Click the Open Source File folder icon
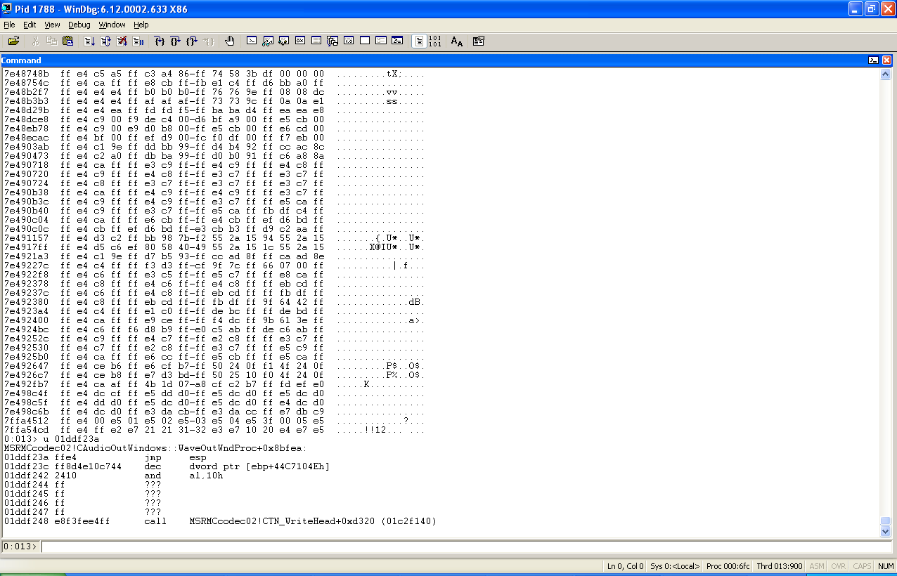Image resolution: width=897 pixels, height=576 pixels. pos(13,41)
